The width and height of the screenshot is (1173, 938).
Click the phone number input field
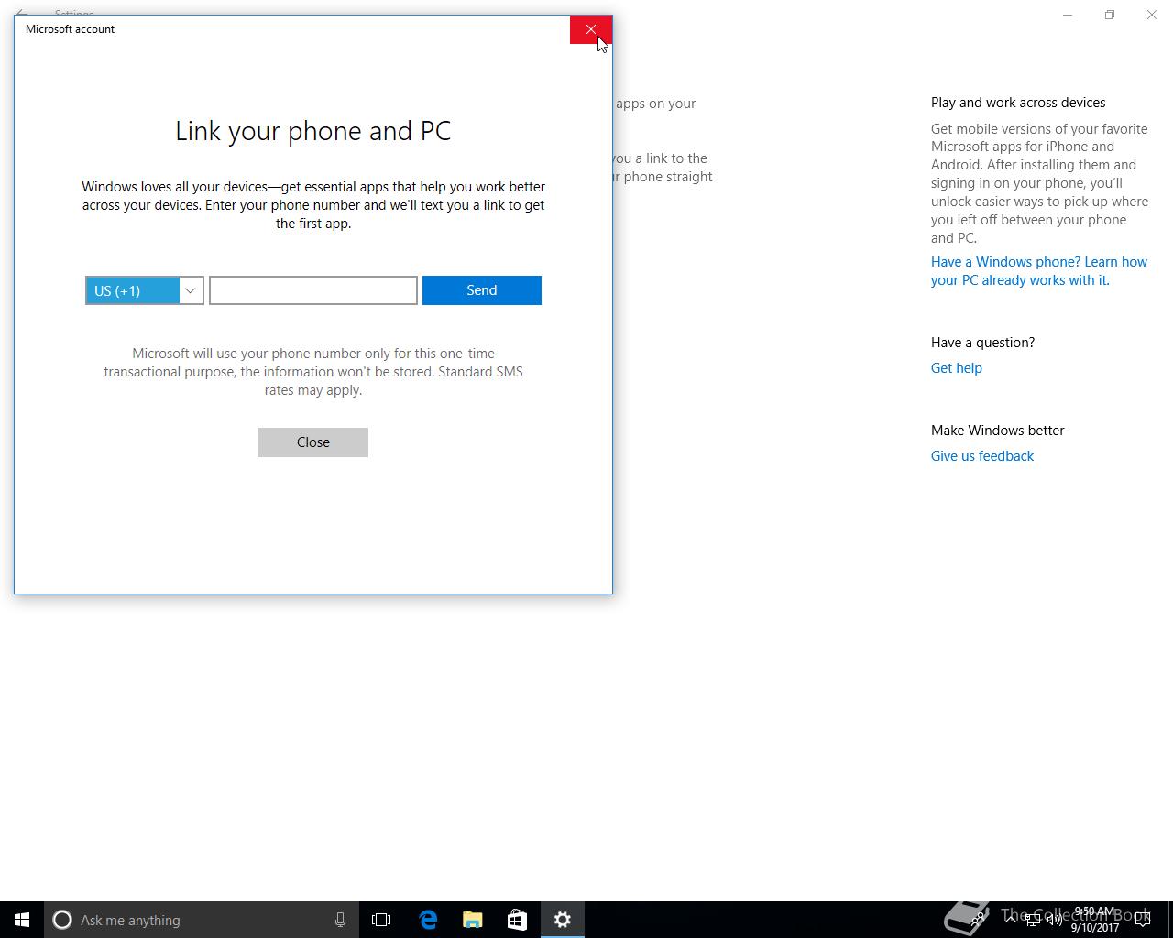click(313, 290)
